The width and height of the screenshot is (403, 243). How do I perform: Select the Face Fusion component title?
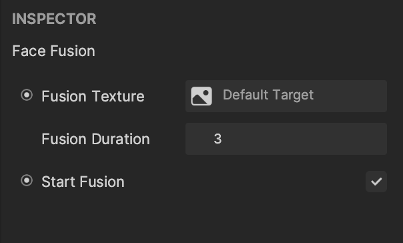tap(54, 51)
